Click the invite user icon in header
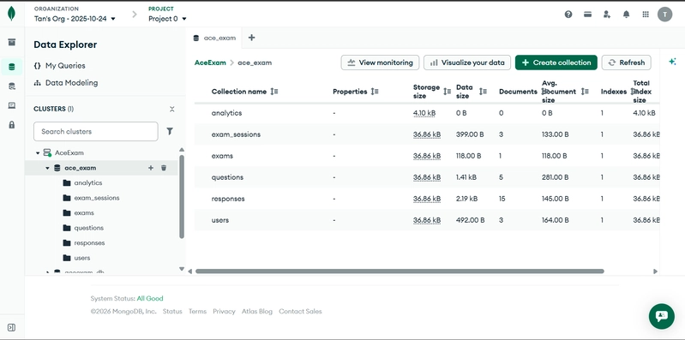The height and width of the screenshot is (340, 685). 607,15
